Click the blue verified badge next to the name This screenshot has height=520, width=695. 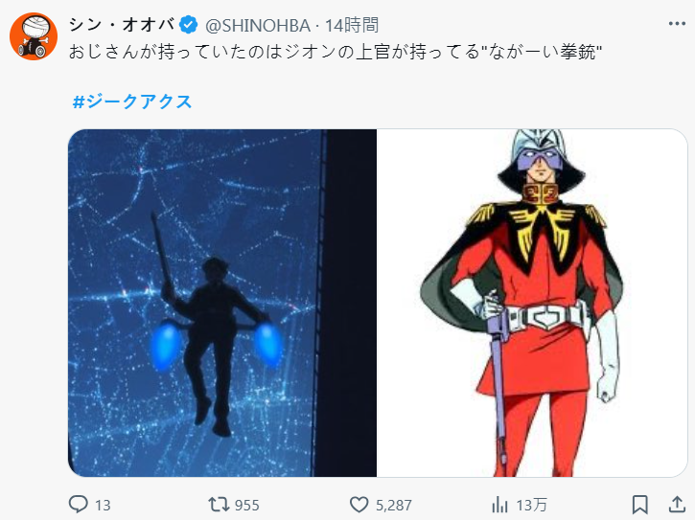click(189, 25)
